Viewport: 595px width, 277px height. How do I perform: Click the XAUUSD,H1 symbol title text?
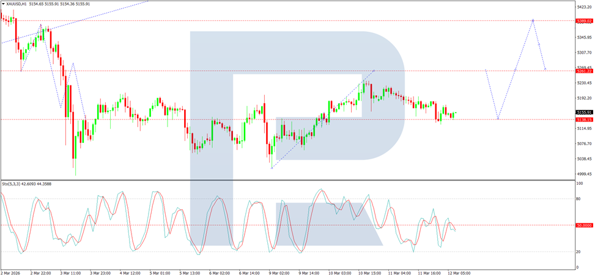tap(17, 4)
